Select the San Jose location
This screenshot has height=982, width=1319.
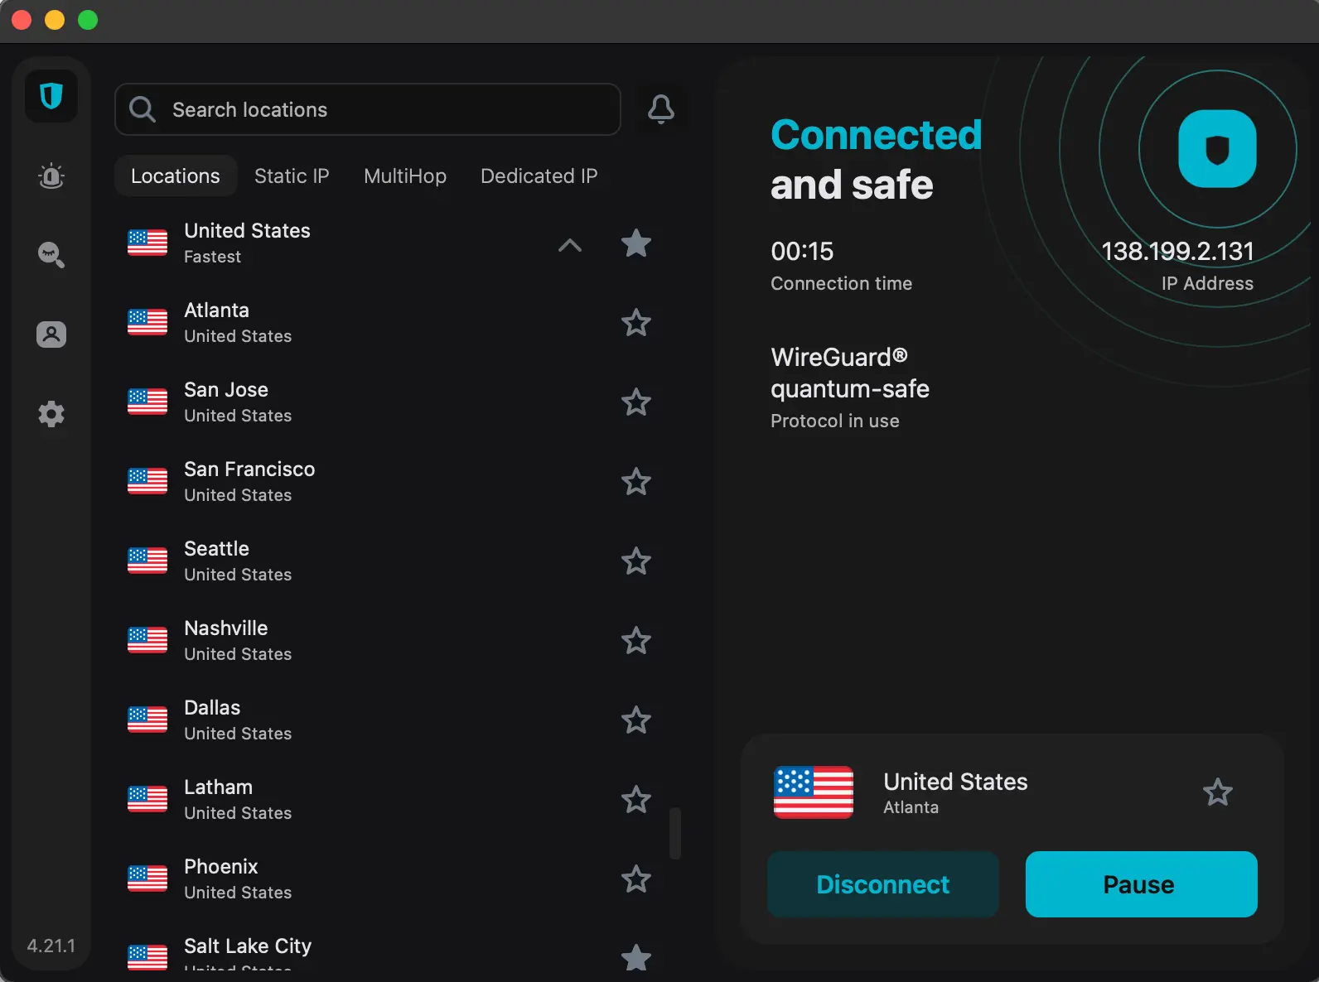click(x=389, y=402)
